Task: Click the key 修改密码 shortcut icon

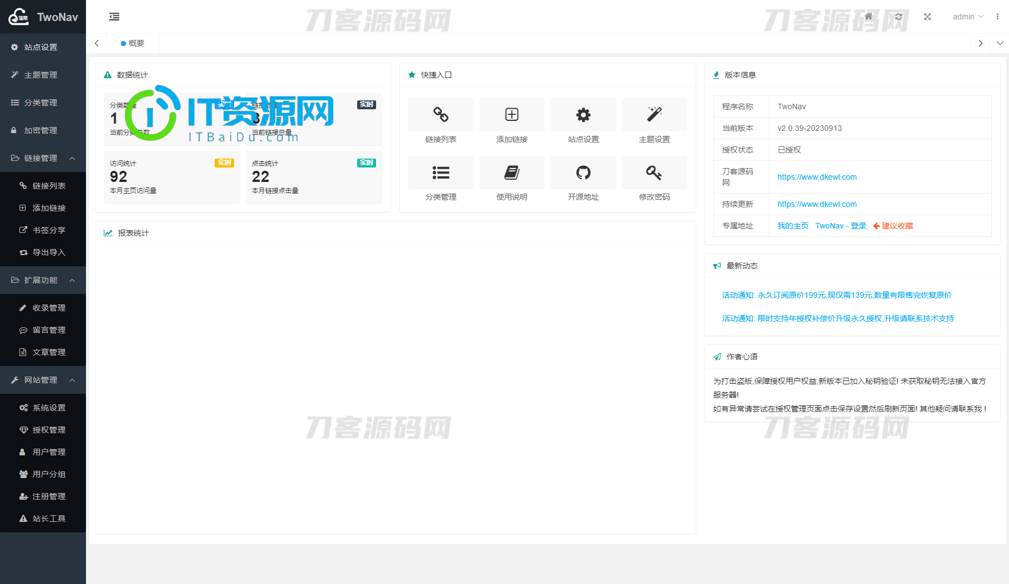Action: 655,172
